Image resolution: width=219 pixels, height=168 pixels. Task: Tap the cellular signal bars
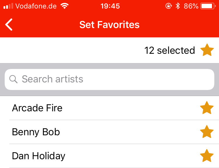(8, 6)
